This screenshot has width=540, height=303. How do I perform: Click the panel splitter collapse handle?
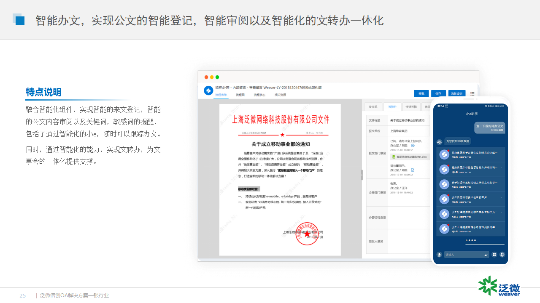[x=362, y=175]
